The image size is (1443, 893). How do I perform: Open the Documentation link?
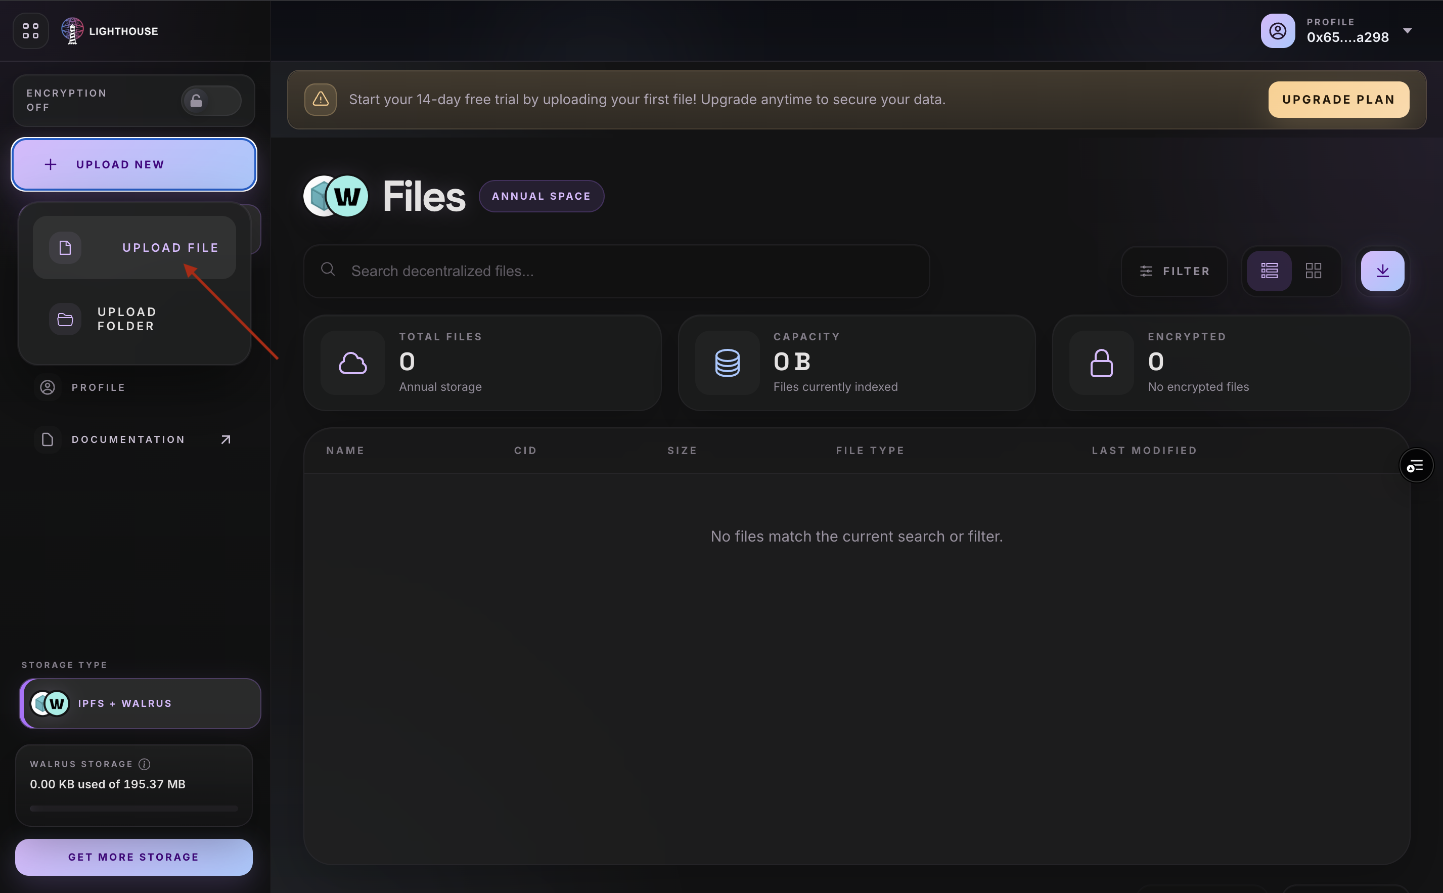click(134, 439)
